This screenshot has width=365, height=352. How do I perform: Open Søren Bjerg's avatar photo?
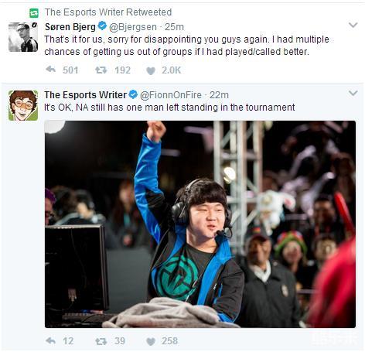click(x=23, y=37)
